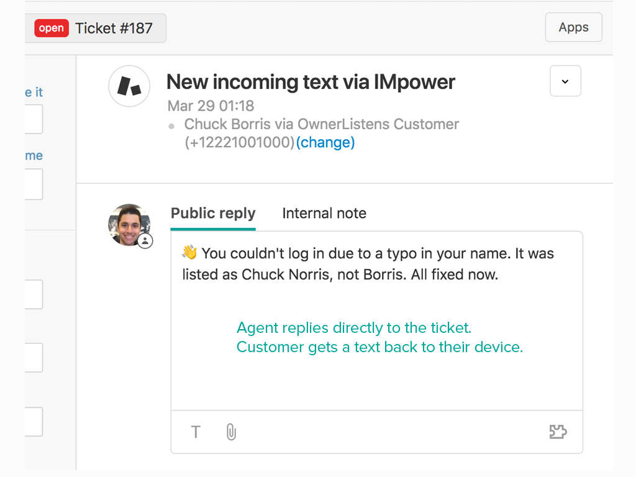Click the 'me' link in left sidebar
Viewport: 636px width, 477px height.
click(x=34, y=156)
